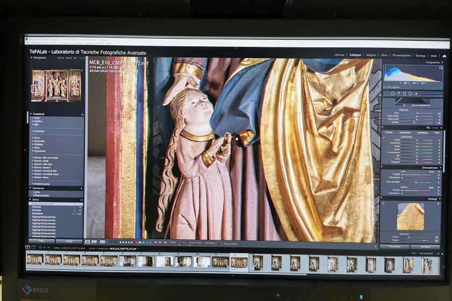
Task: Click the Precedente button
Action: coord(394,247)
